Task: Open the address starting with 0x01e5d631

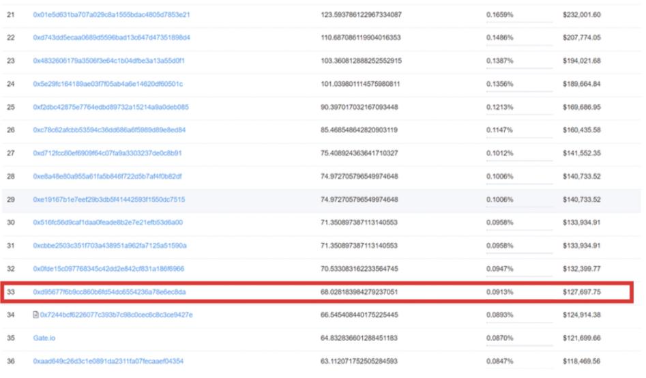Action: [111, 14]
